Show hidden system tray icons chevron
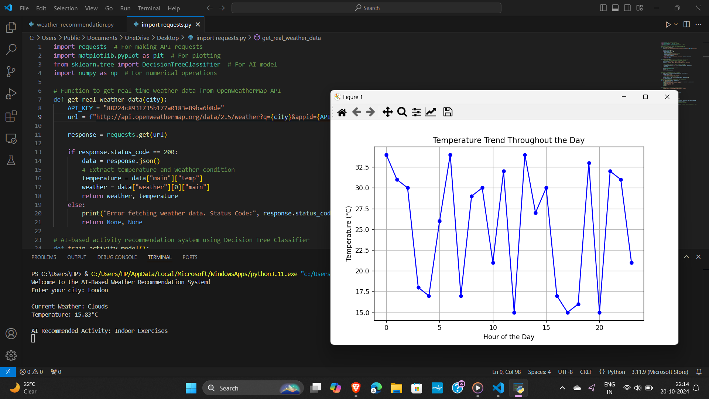The width and height of the screenshot is (709, 399). click(x=562, y=388)
